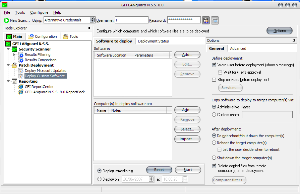Click the Name column header in computers list
Image resolution: width=300 pixels, height=194 pixels.
(x=102, y=110)
